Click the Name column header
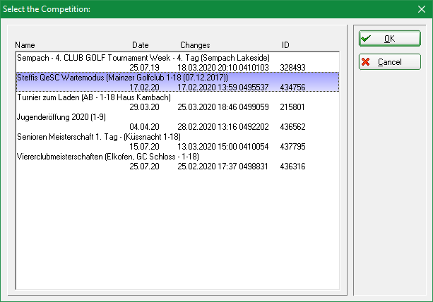The height and width of the screenshot is (302, 433). pos(25,45)
